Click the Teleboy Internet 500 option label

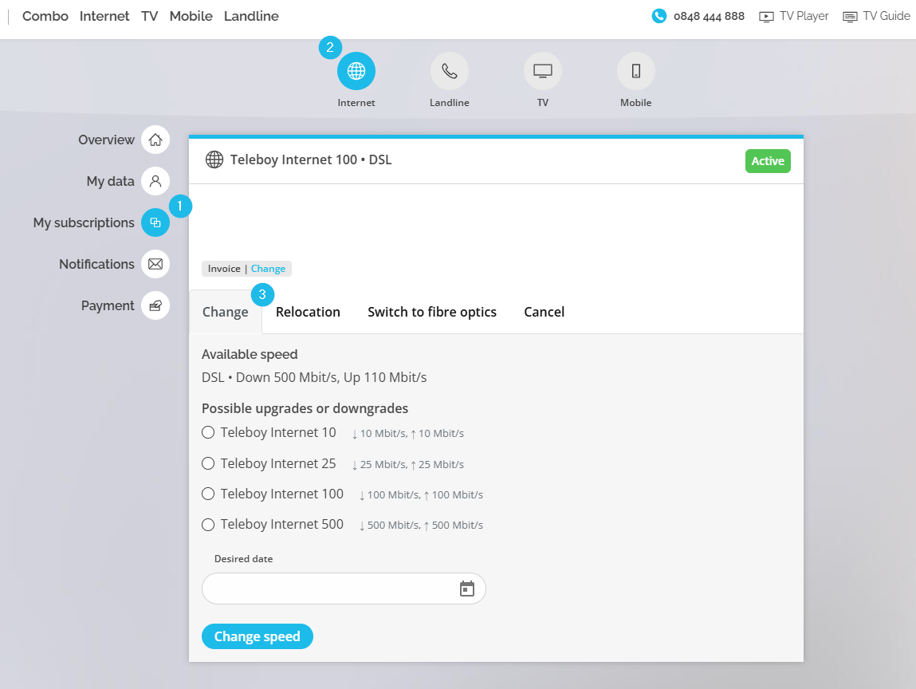[281, 524]
